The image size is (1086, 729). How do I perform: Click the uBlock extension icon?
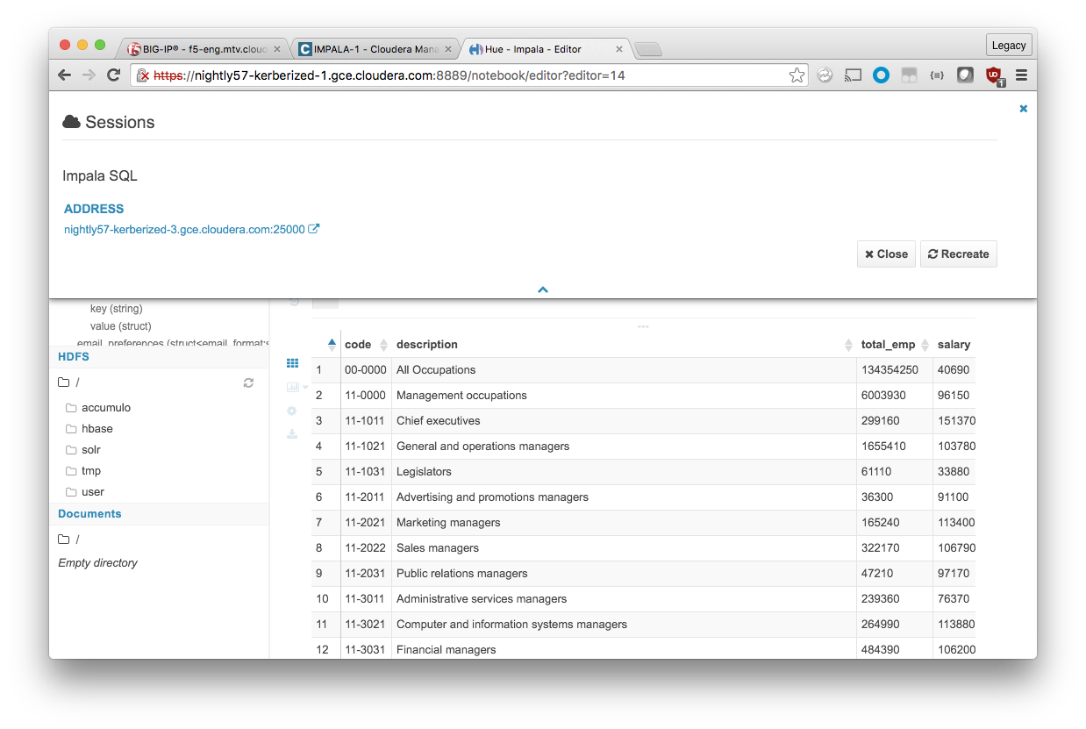pyautogui.click(x=993, y=75)
